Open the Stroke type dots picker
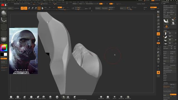This screenshot has height=100, width=178. 4,20
